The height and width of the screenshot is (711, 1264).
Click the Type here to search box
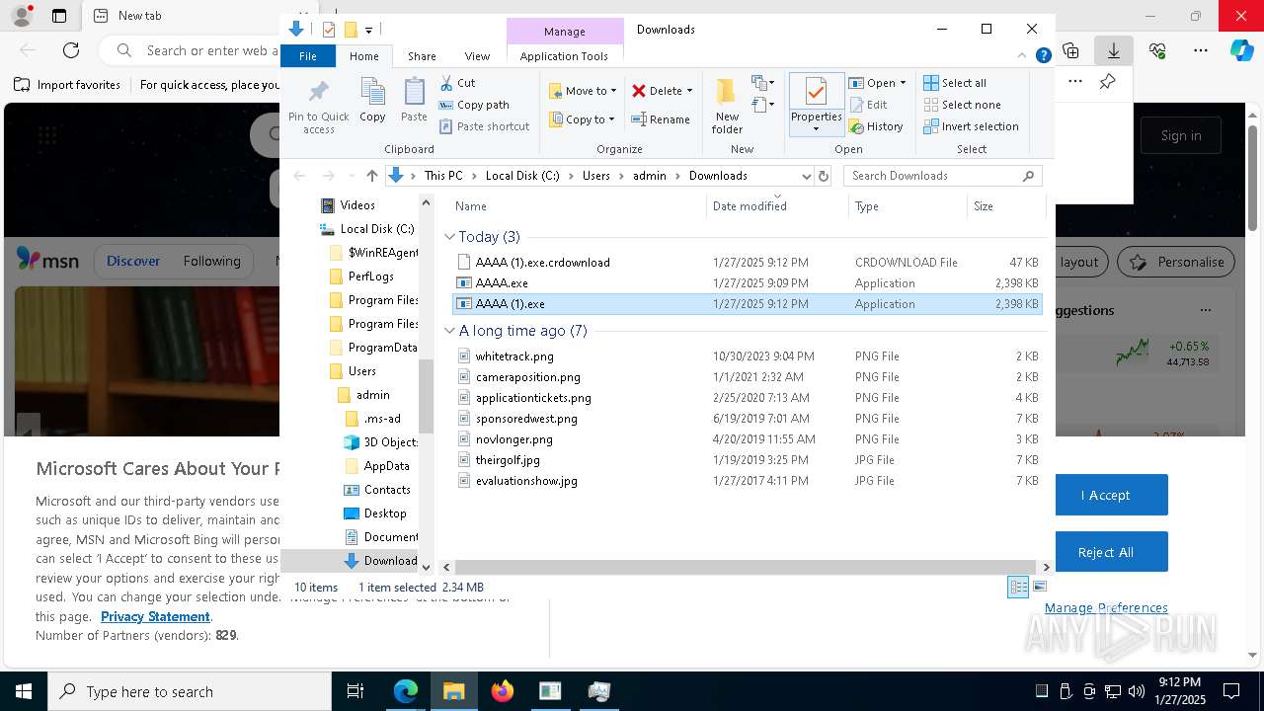[x=190, y=691]
